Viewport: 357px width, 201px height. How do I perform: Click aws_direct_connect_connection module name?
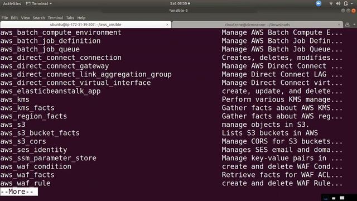coord(61,58)
